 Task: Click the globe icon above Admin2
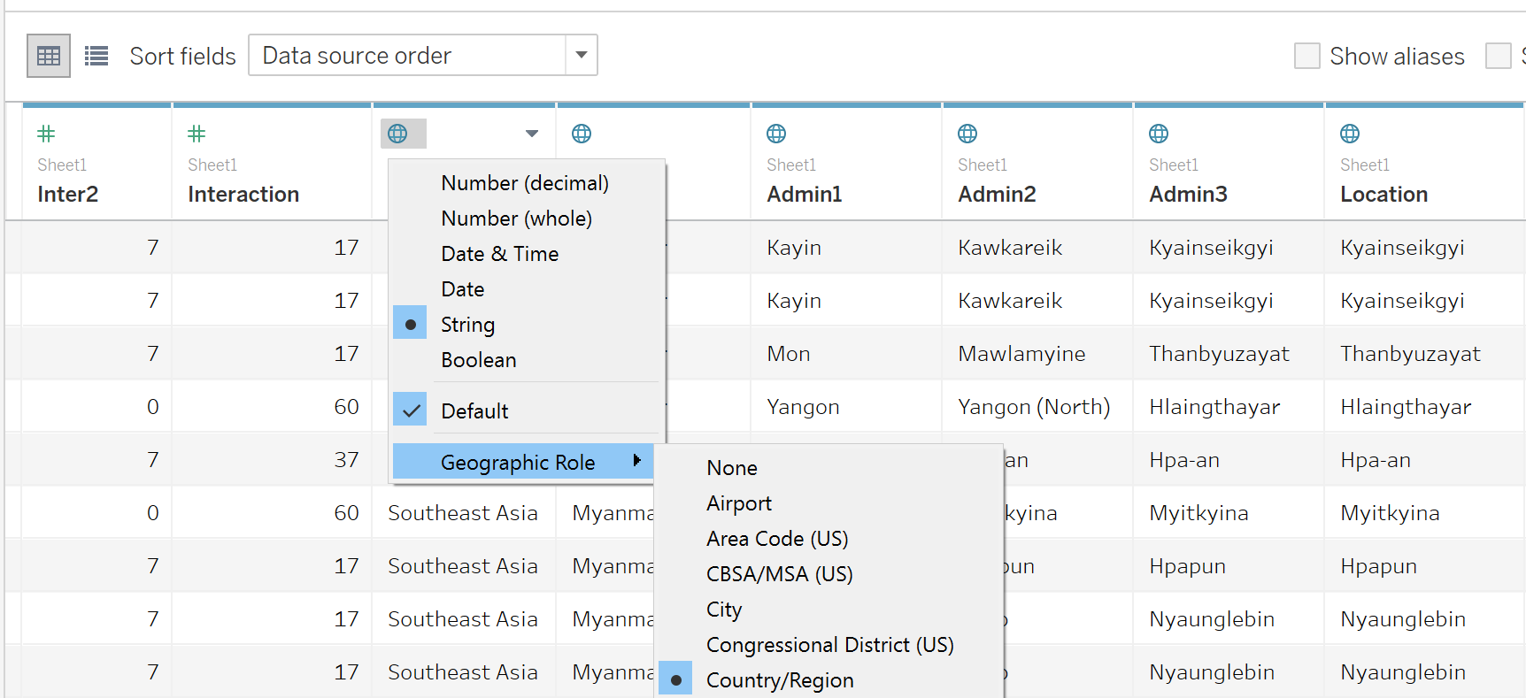pyautogui.click(x=967, y=134)
